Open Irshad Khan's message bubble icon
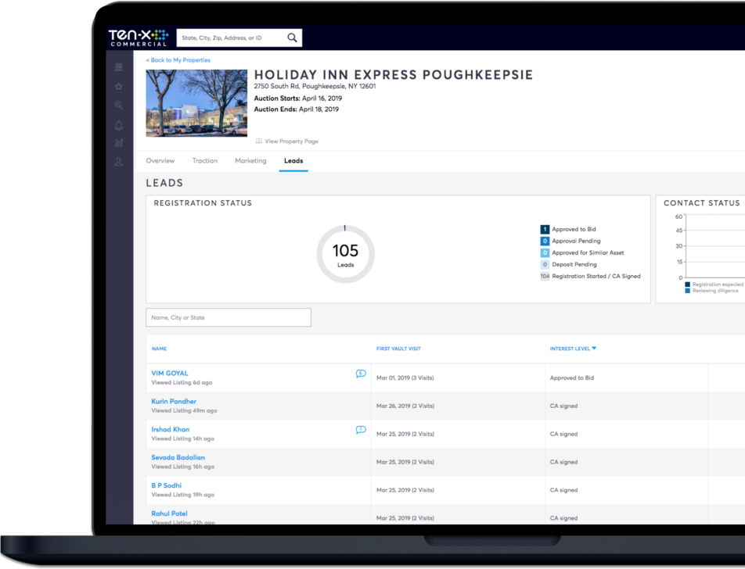Viewport: 745px width, 569px height. [361, 429]
